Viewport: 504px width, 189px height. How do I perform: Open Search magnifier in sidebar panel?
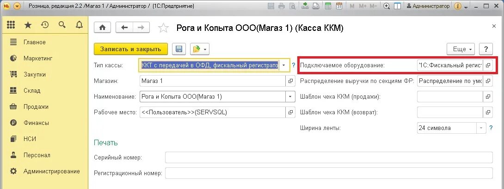click(x=62, y=25)
